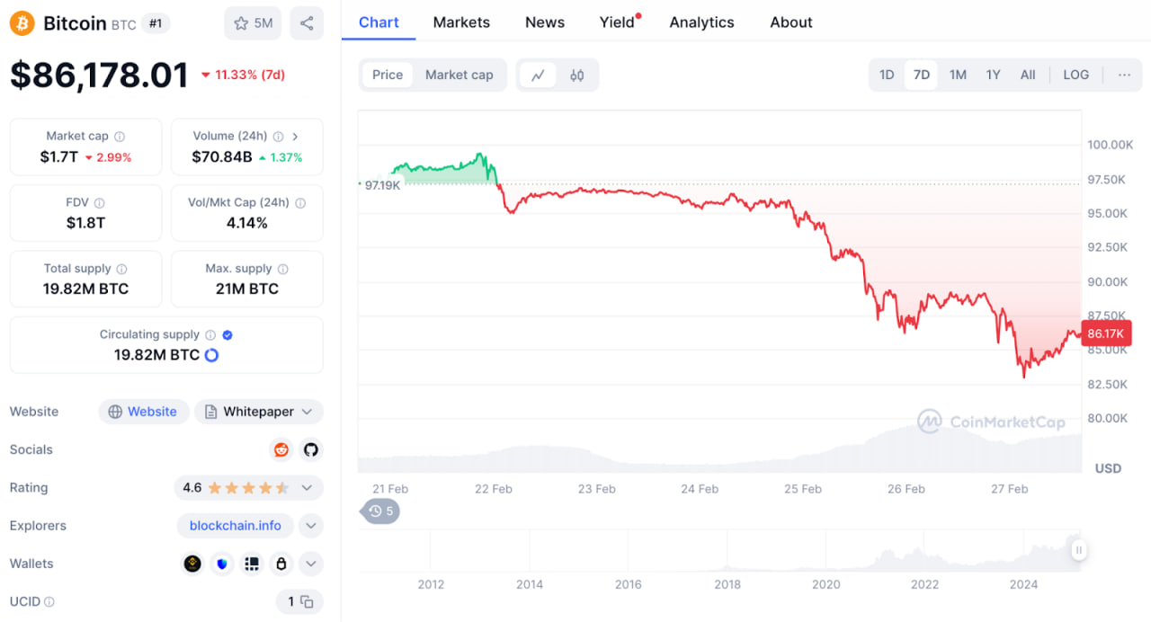This screenshot has width=1151, height=622.
Task: Open the Yield tab
Action: [x=618, y=22]
